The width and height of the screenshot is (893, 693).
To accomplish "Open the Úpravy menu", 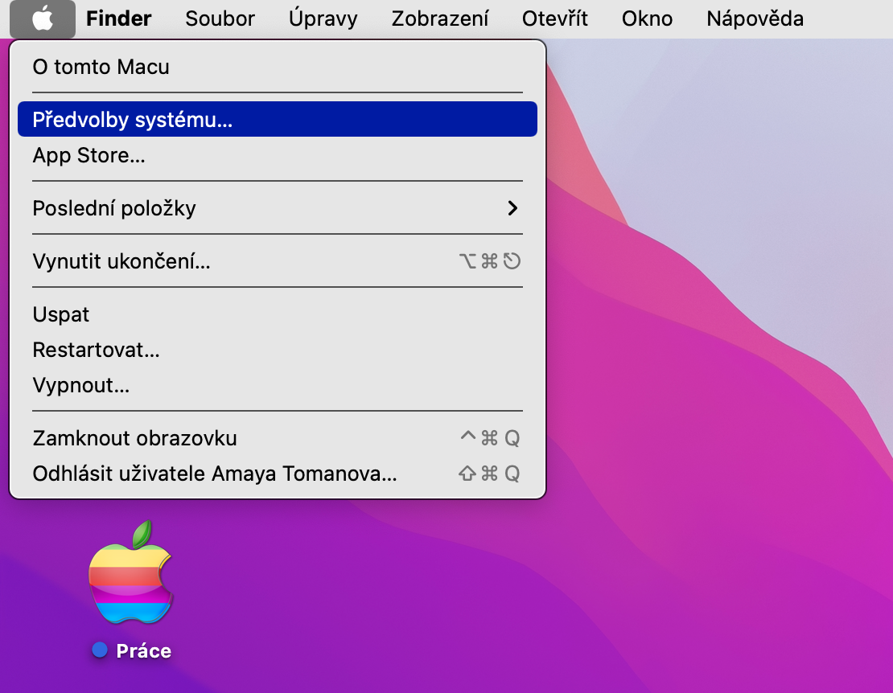I will [323, 18].
